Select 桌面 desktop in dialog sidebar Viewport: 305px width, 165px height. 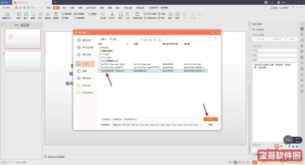85,71
